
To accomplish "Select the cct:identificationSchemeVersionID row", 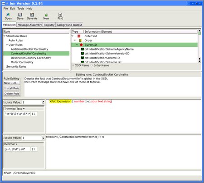I will click(x=135, y=54).
